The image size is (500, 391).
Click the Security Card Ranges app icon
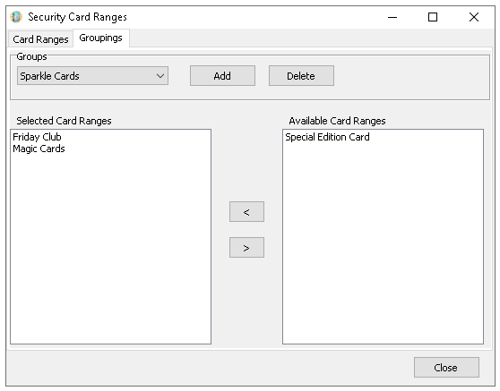(x=16, y=17)
